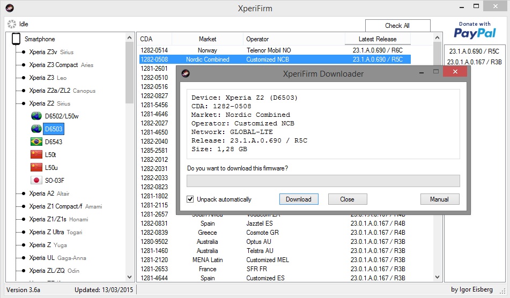Expand the Xperia Z2a/ZL2 Canopus node
The height and width of the screenshot is (298, 510).
[x=23, y=91]
